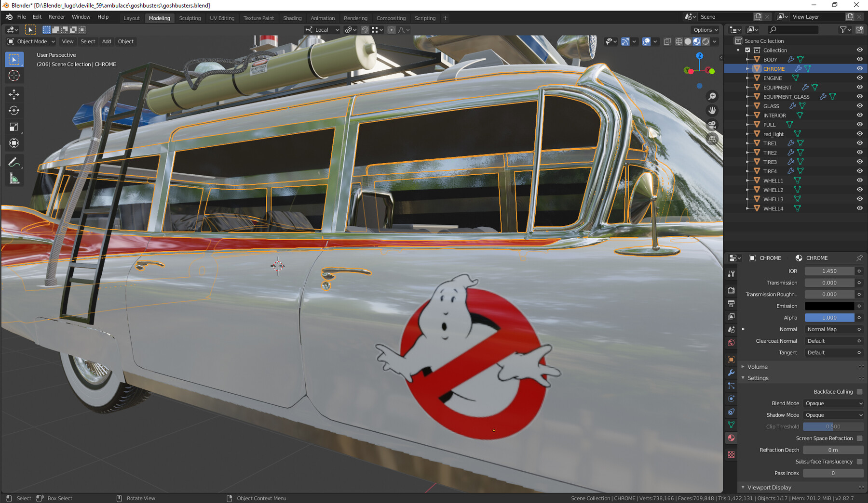Click the outliner search field
Image resolution: width=868 pixels, height=503 pixels.
click(793, 30)
